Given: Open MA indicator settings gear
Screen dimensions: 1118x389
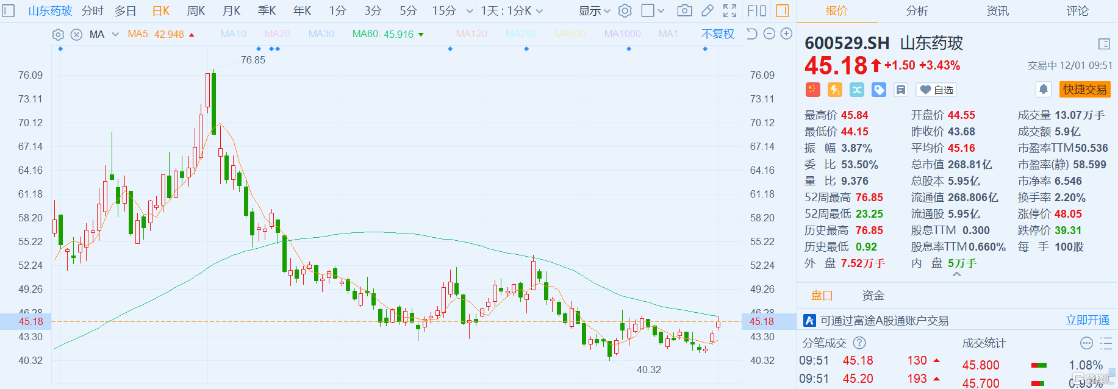Looking at the screenshot, I should [x=58, y=35].
